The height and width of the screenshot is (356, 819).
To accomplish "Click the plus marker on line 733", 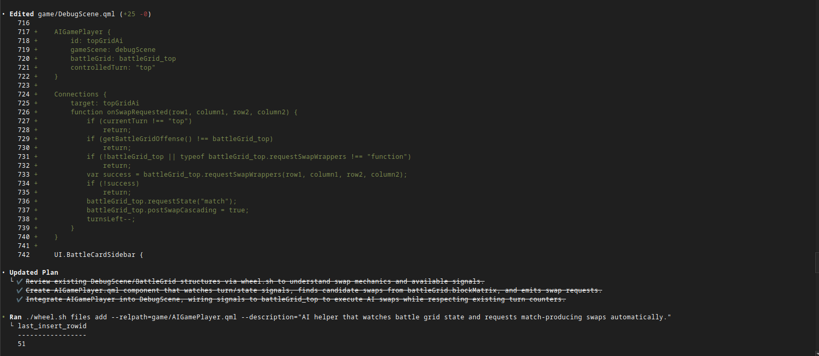I will point(36,175).
